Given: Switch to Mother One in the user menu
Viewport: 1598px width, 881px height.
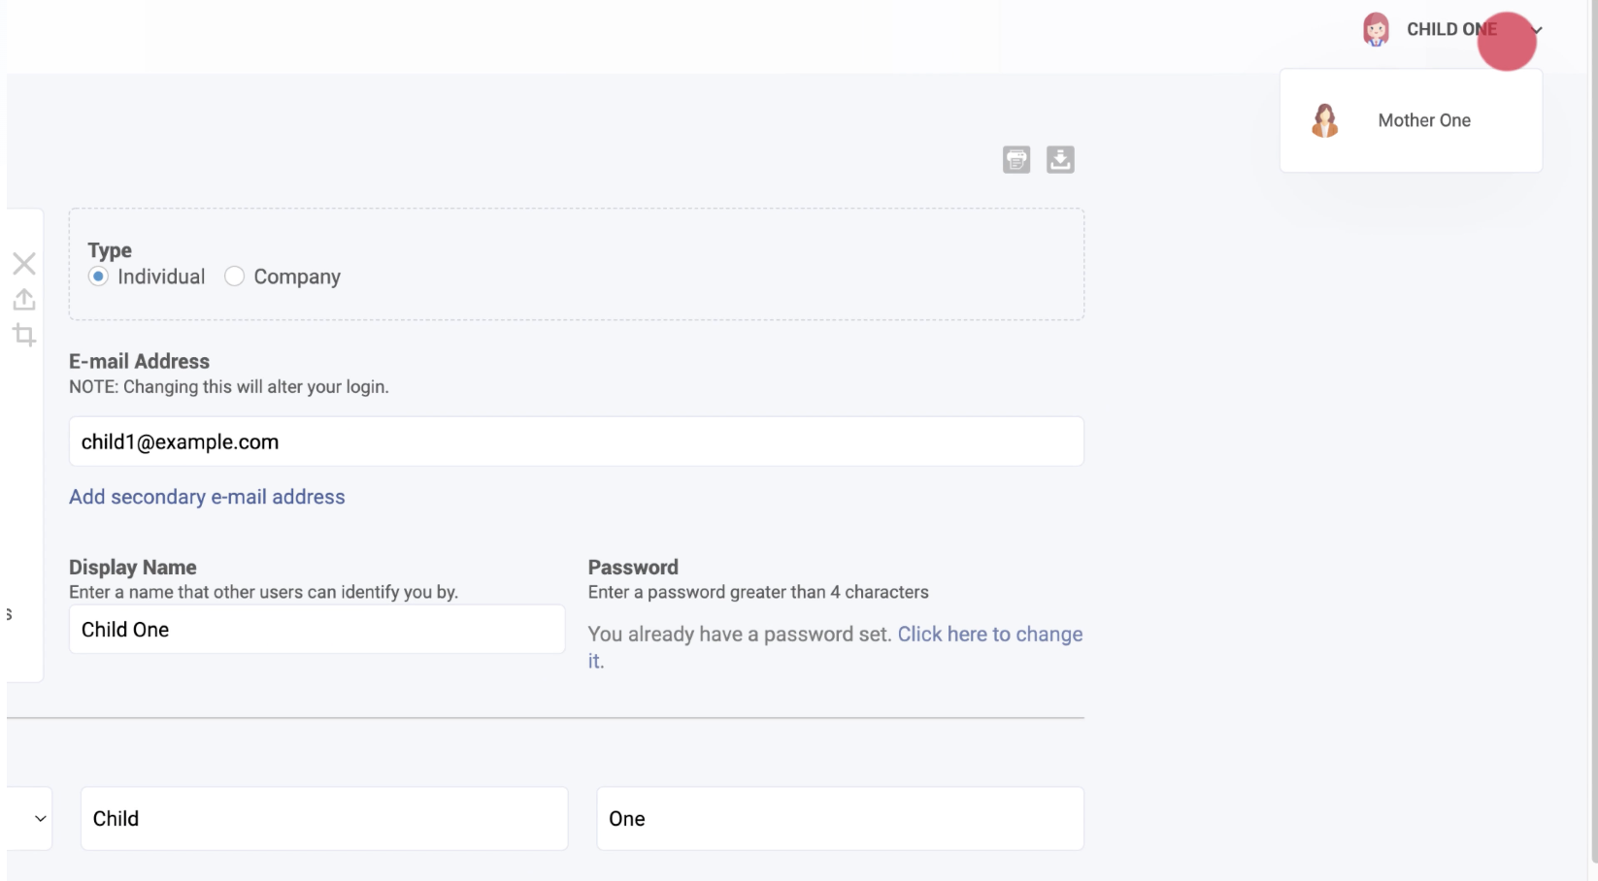Looking at the screenshot, I should 1423,121.
